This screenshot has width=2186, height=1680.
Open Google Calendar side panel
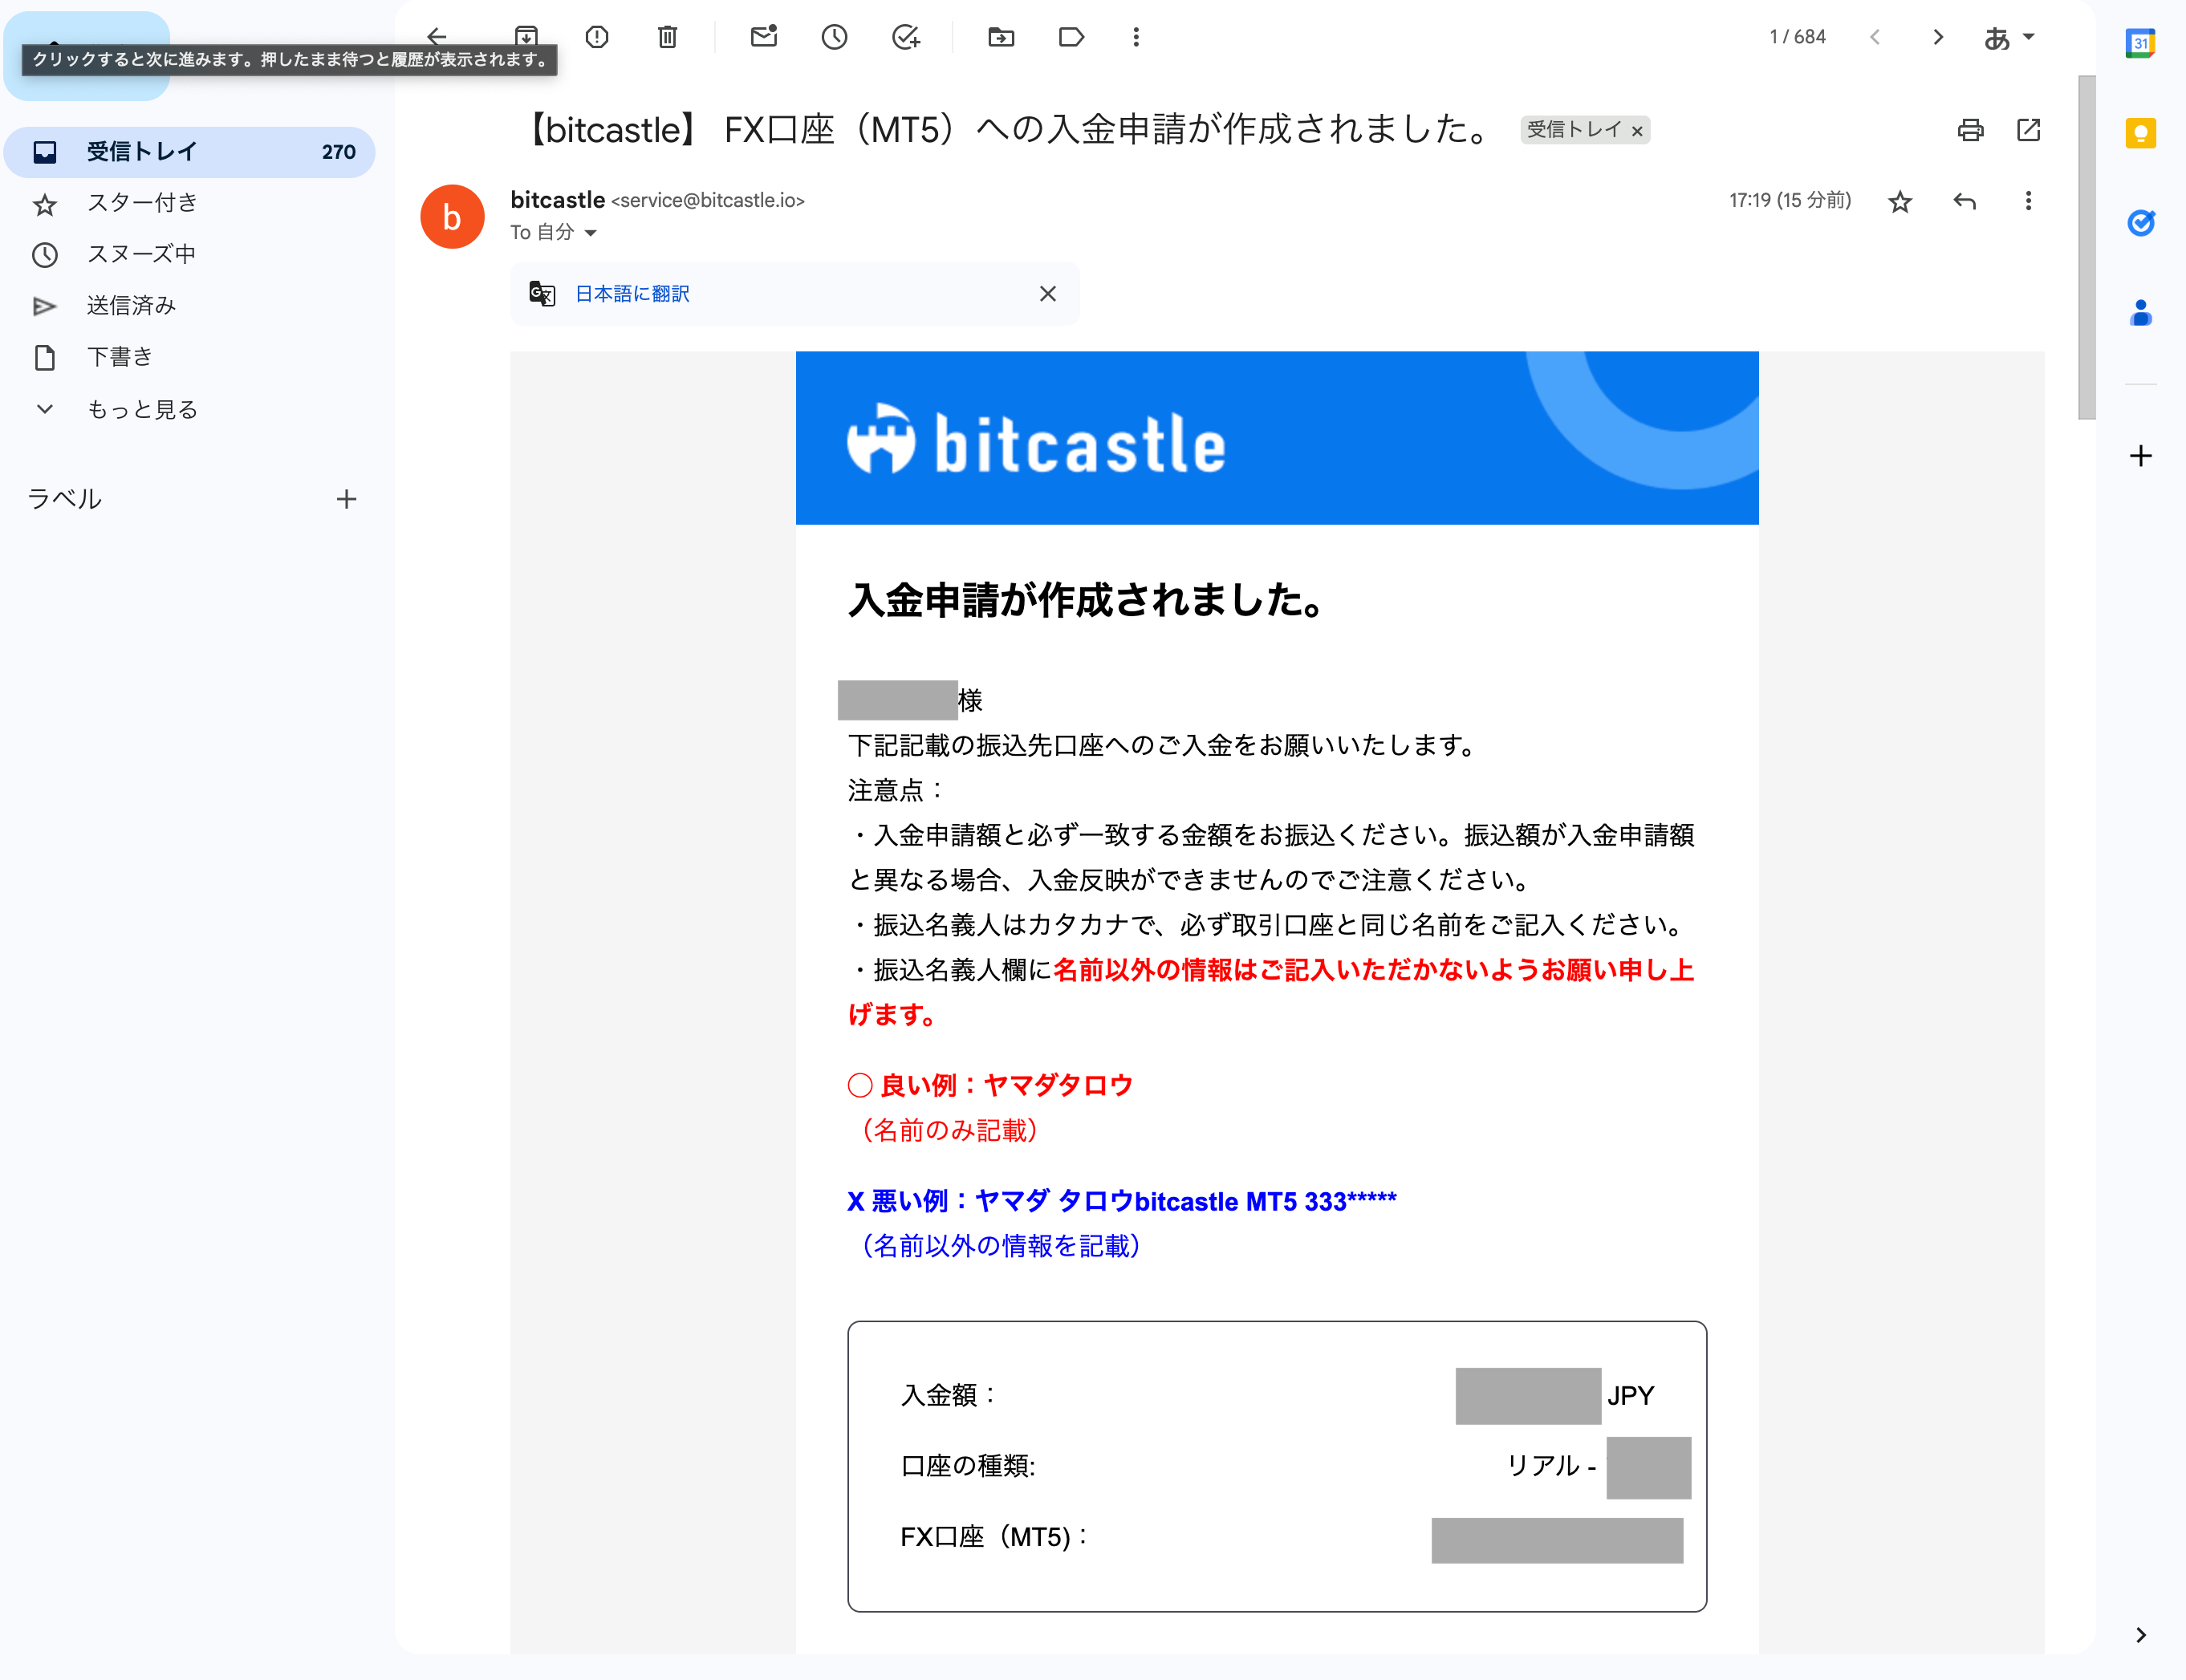[2141, 44]
